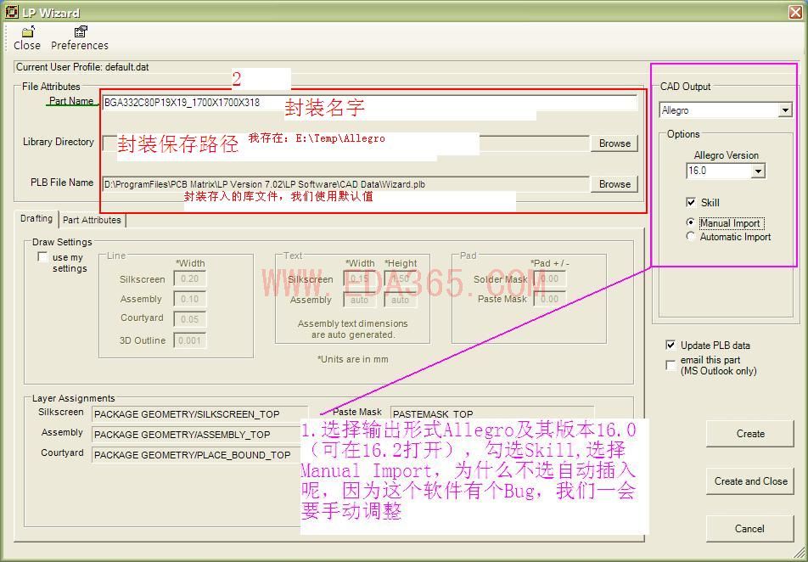Cancel the wizard

tap(750, 528)
